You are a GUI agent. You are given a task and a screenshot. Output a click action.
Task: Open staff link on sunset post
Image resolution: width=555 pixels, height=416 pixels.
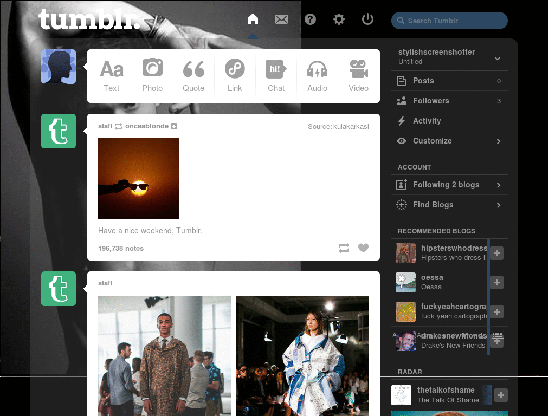pyautogui.click(x=105, y=126)
